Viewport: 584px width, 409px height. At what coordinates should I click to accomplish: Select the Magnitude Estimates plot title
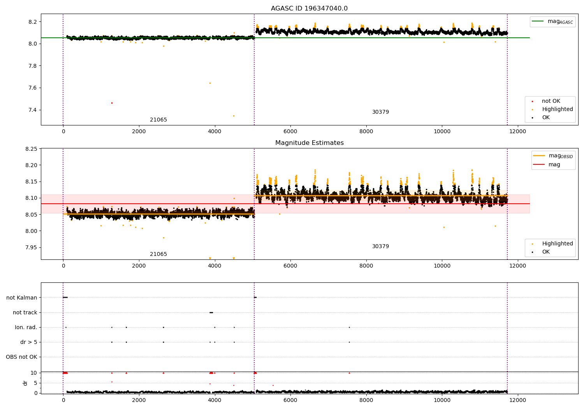tap(309, 143)
